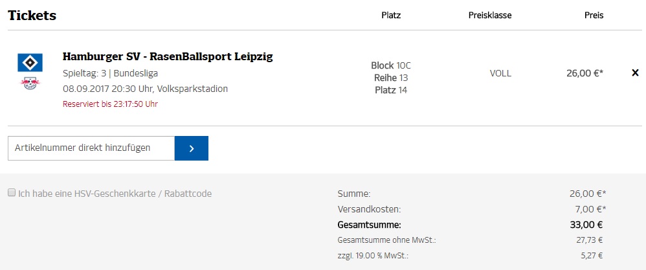Click the RB Leipzig club logo

pyautogui.click(x=29, y=83)
